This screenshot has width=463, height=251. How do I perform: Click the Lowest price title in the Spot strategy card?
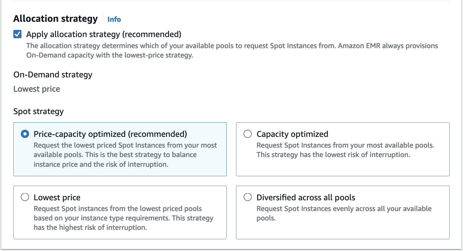point(57,197)
